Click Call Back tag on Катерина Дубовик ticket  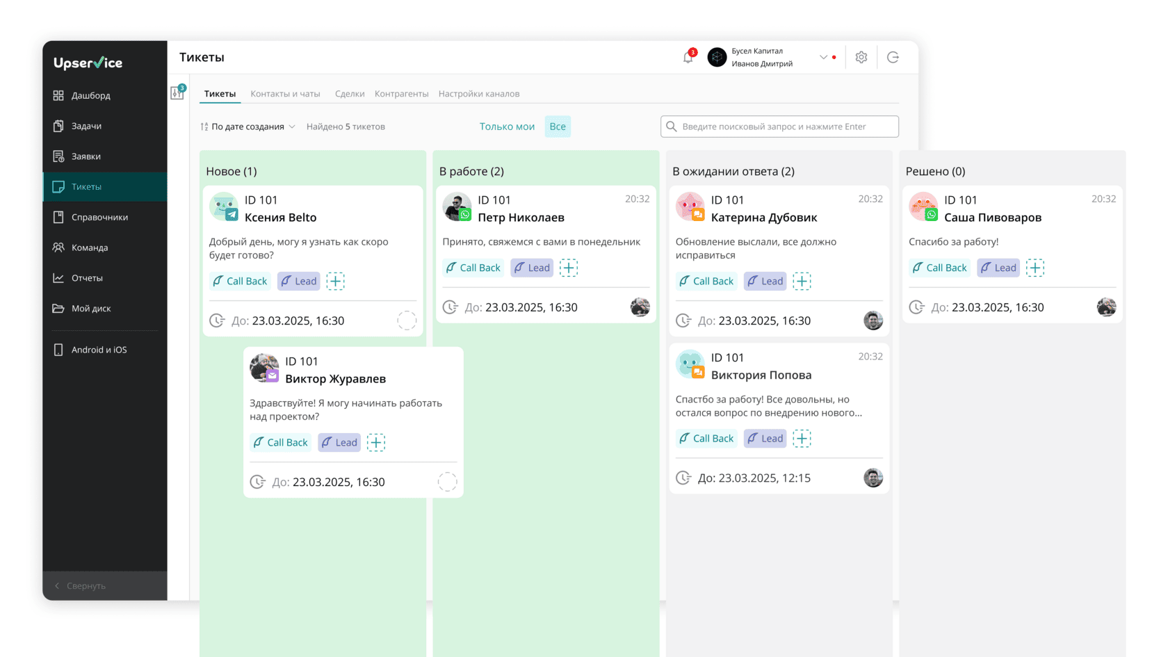coord(706,281)
